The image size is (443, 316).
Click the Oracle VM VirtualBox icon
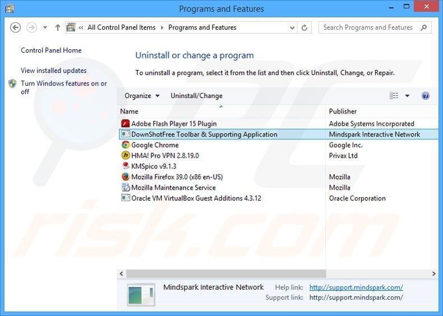[125, 198]
